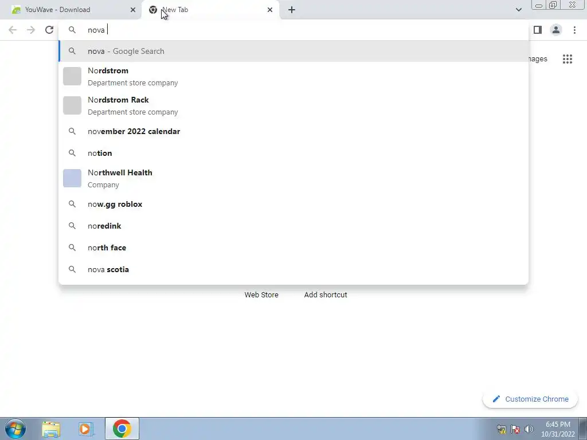Screen dimensions: 587x440
Task: Choose the north face suggestion
Action: (294, 247)
